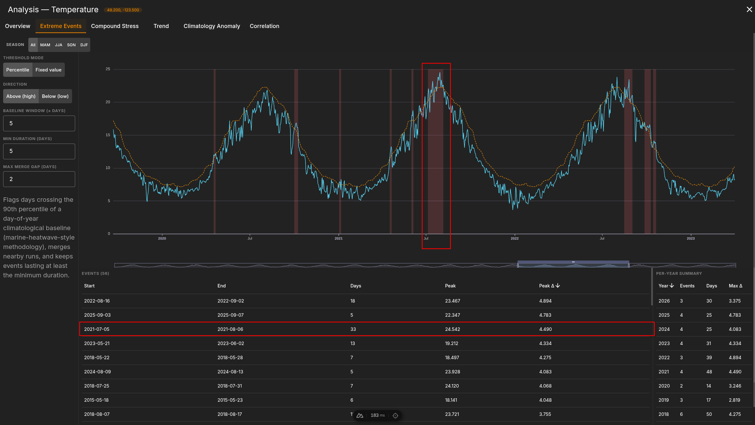
Task: Select event row starting 2021-07-05
Action: point(366,329)
